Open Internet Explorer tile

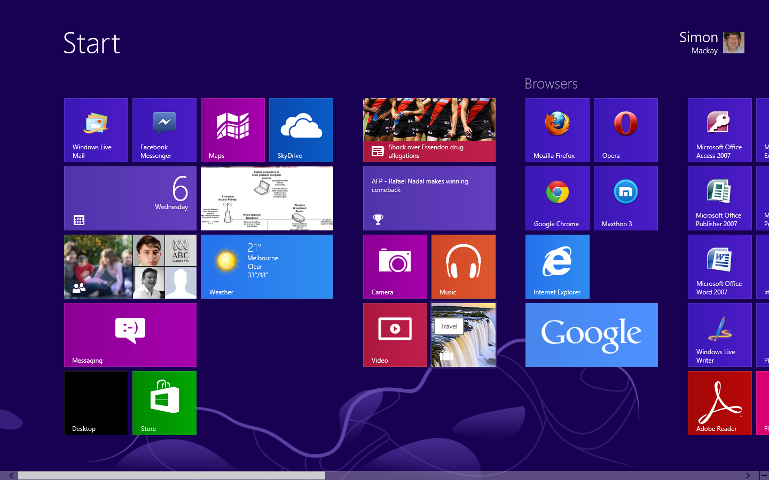coord(557,266)
